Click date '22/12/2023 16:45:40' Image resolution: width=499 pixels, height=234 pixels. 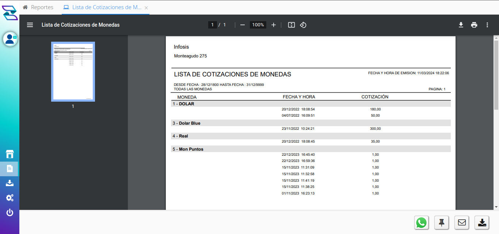tap(298, 155)
